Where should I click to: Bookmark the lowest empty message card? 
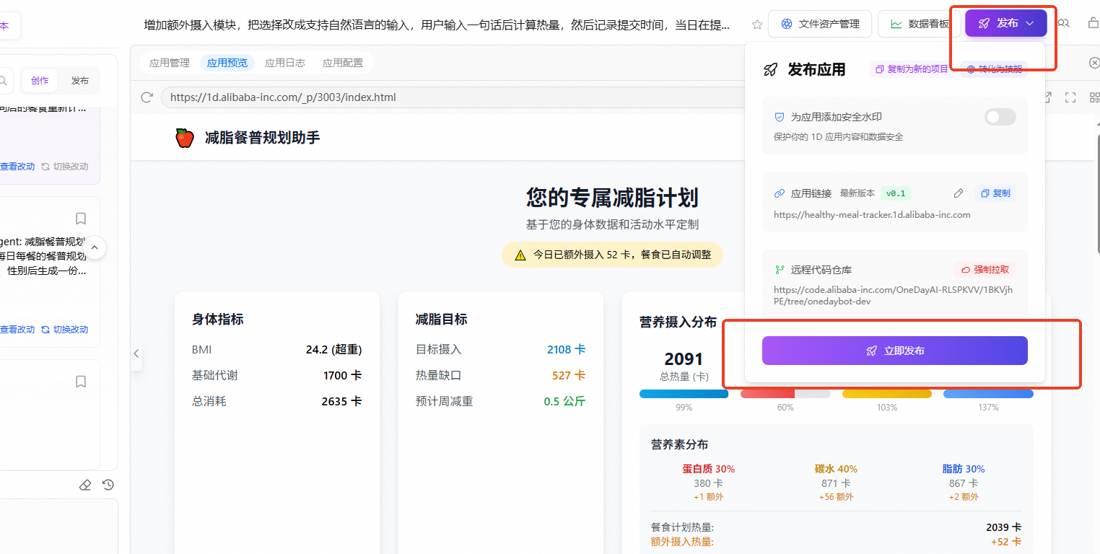[x=81, y=382]
